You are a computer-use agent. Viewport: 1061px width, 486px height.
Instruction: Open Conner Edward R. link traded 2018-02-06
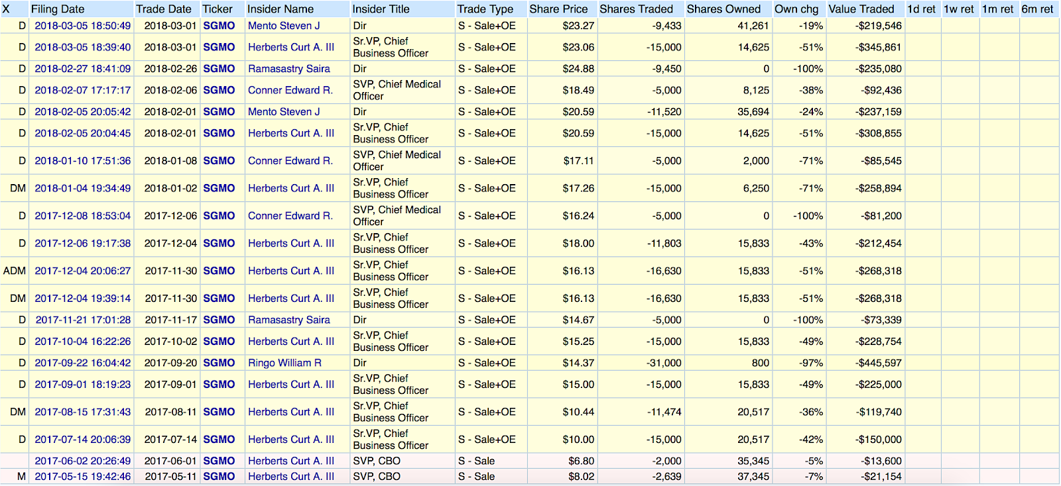[290, 90]
